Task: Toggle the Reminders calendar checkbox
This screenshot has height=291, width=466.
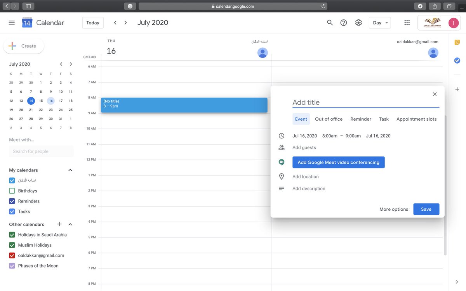Action: (12, 201)
